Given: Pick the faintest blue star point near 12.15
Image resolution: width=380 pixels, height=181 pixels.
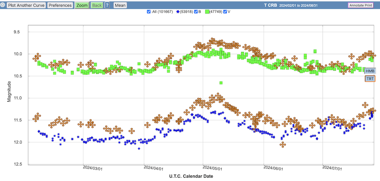Looking at the screenshot, I should click(139, 148).
